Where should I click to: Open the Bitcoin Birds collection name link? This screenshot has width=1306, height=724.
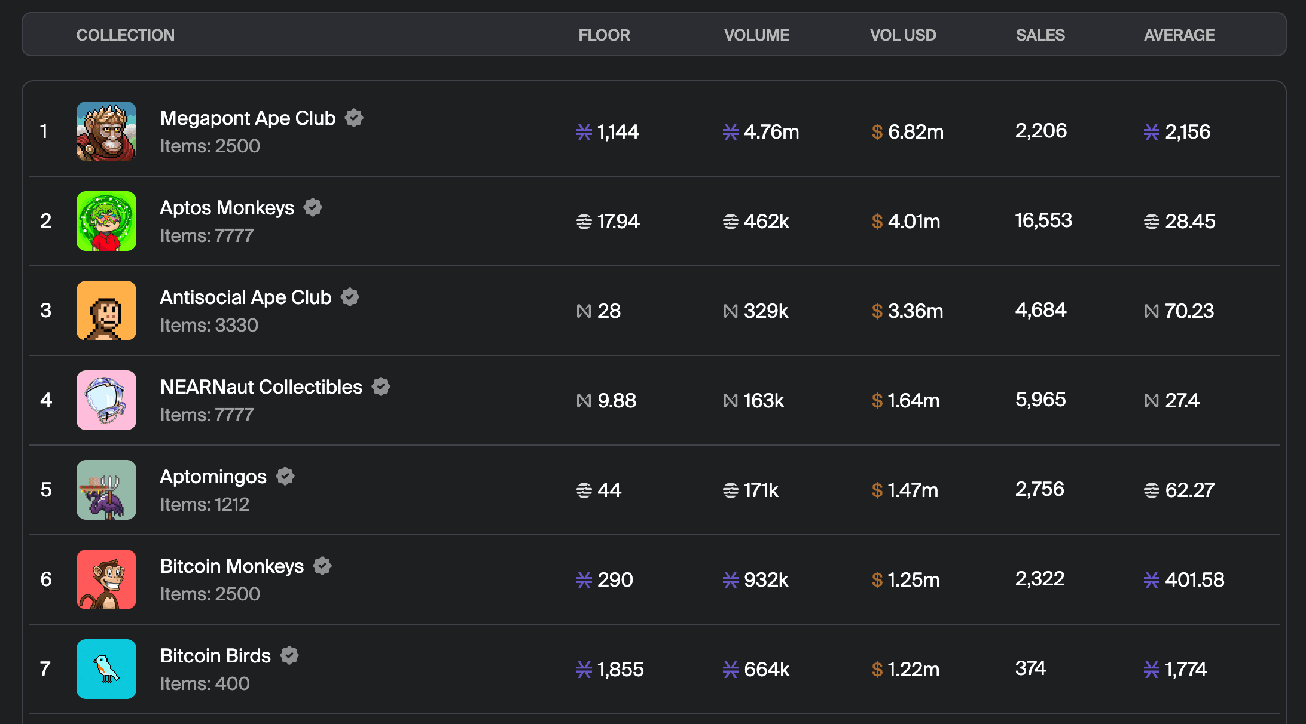click(x=215, y=655)
